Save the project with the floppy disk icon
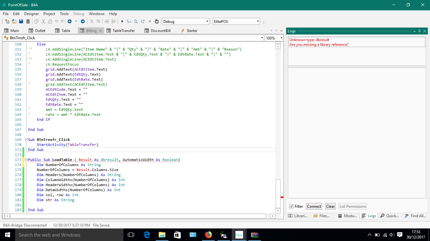This screenshot has height=241, width=430. [21, 21]
